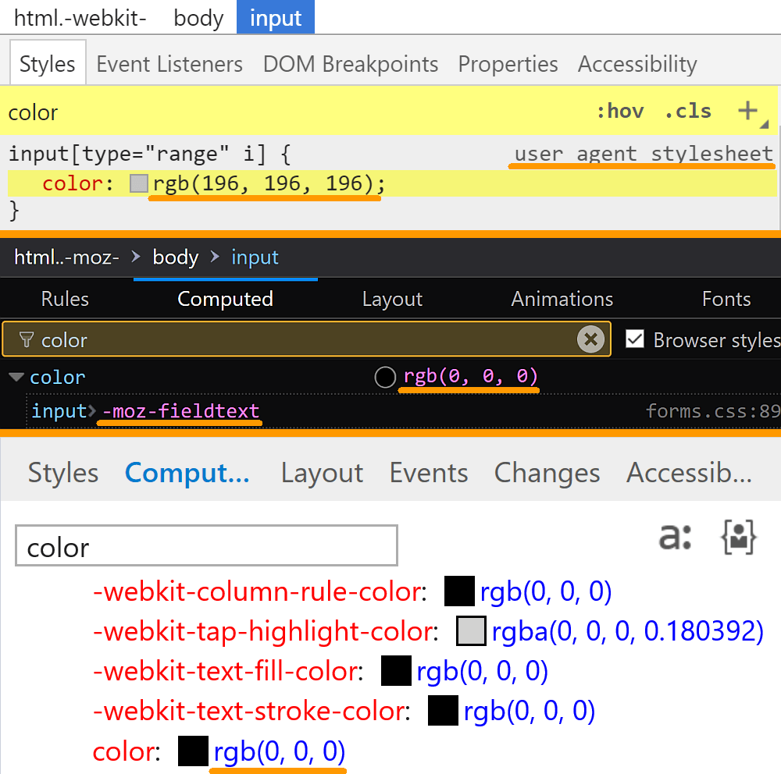Click the filter funnel icon
This screenshot has height=774, width=781.
click(x=27, y=340)
